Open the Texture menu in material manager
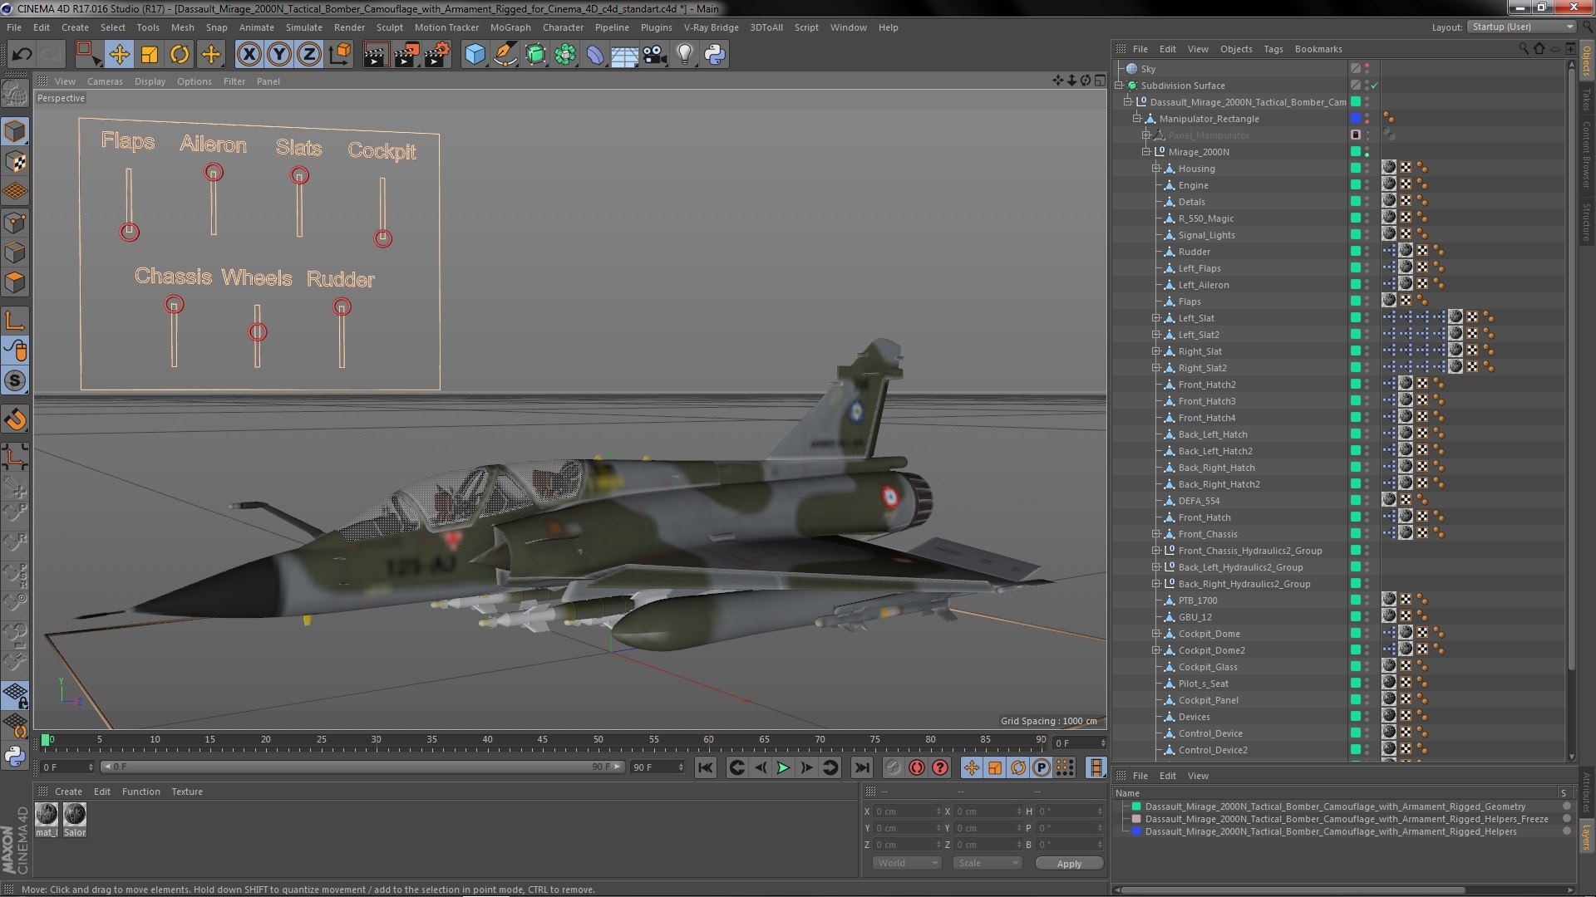Image resolution: width=1596 pixels, height=897 pixels. click(x=186, y=792)
